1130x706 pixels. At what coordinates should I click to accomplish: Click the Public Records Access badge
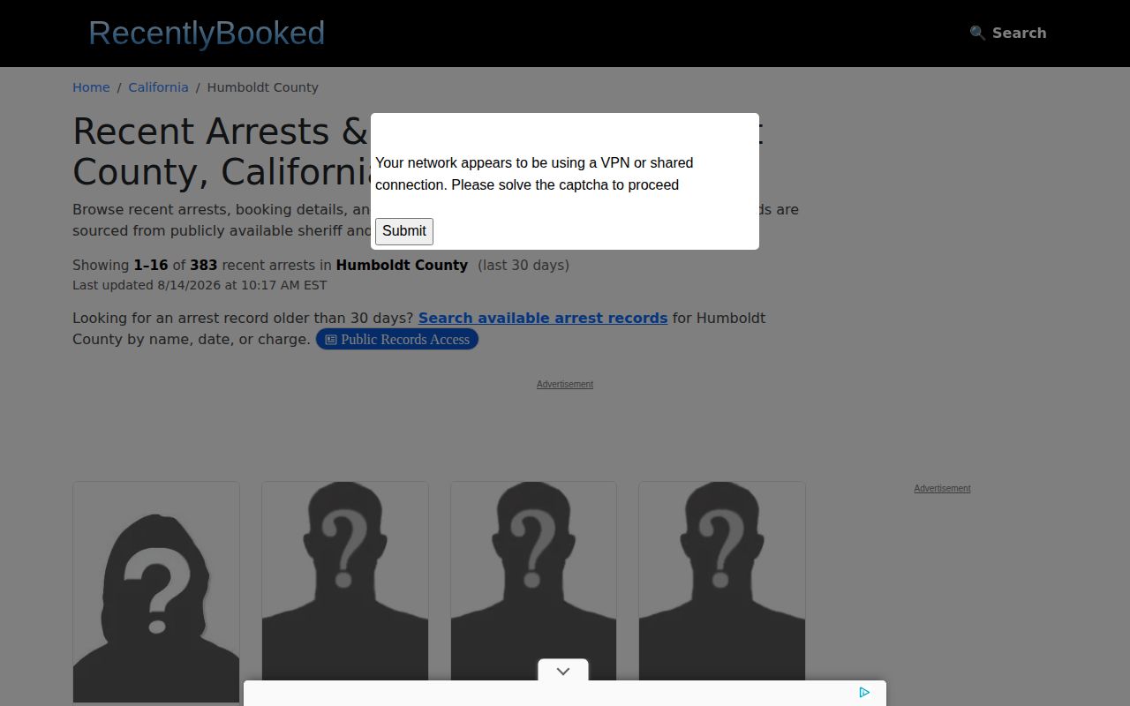(397, 340)
